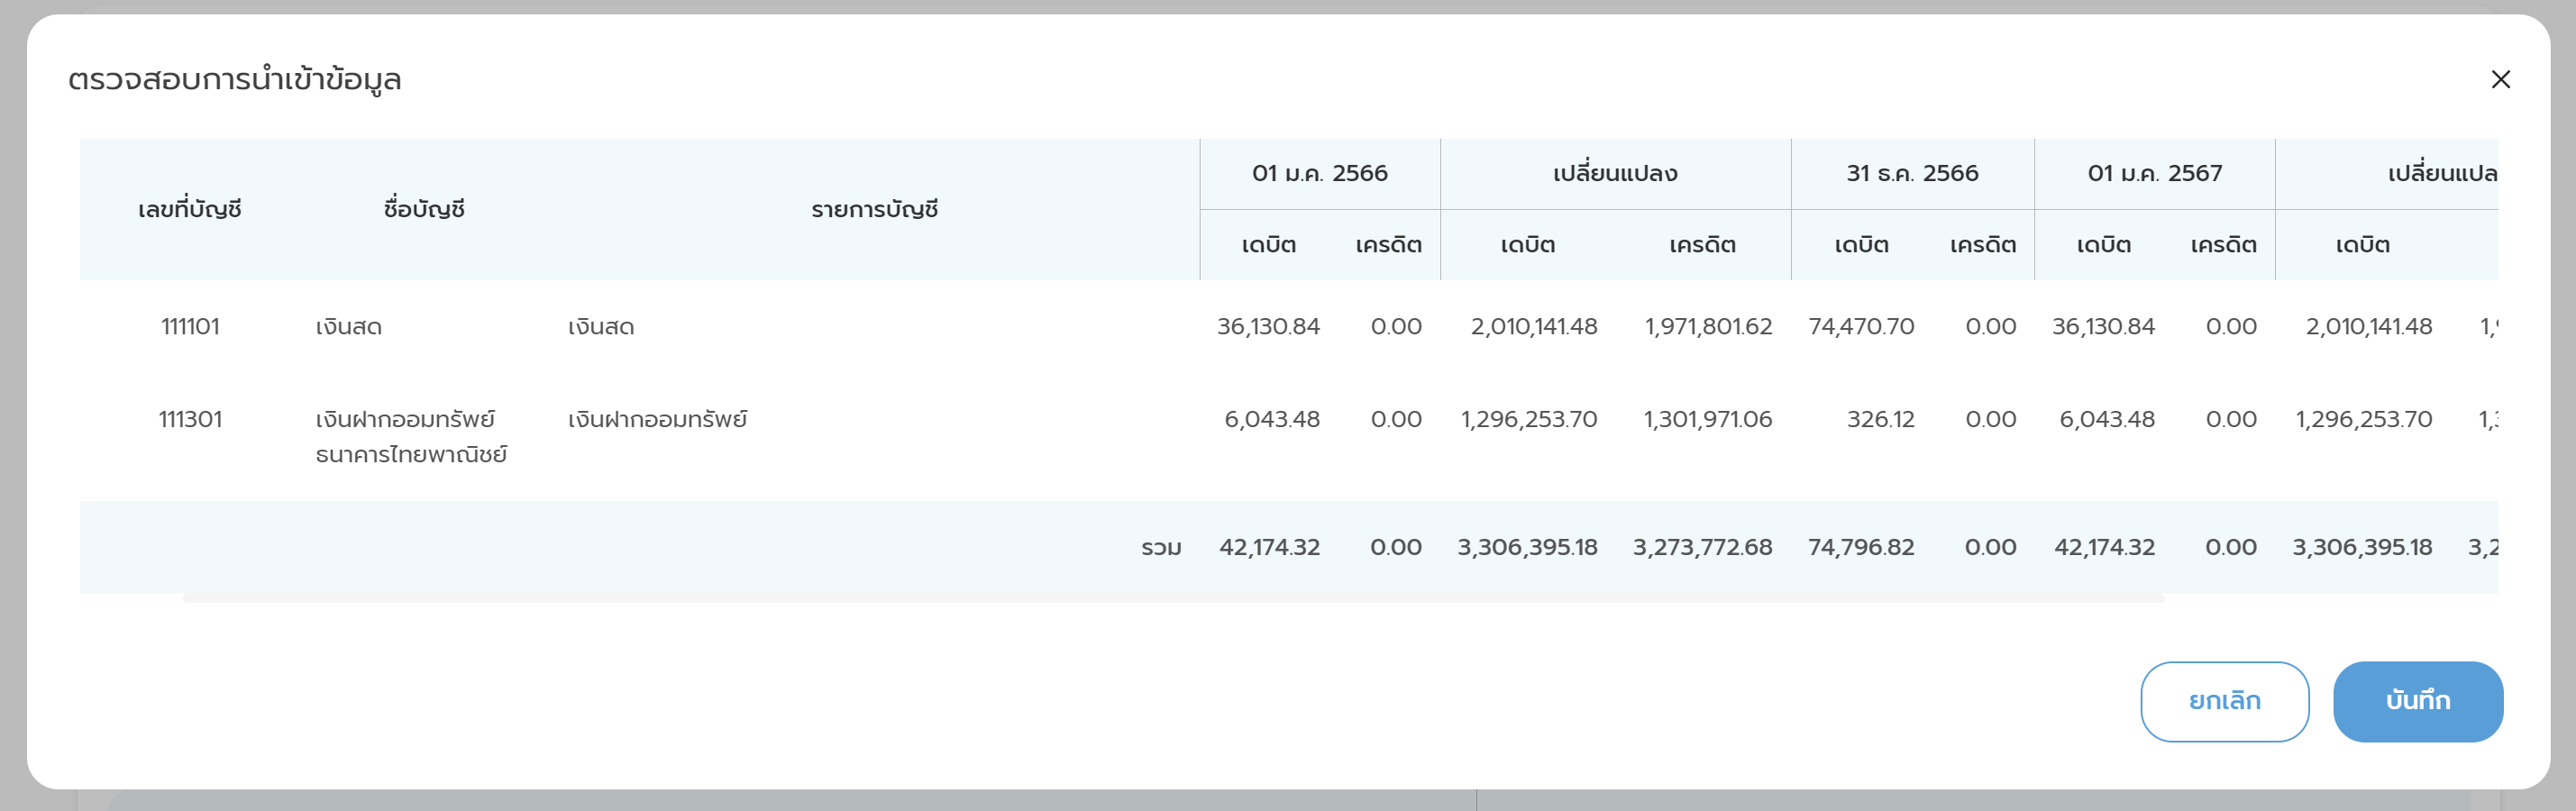Image resolution: width=2576 pixels, height=811 pixels.
Task: Select the 01 ม.ค. 2567 header group
Action: point(2154,173)
